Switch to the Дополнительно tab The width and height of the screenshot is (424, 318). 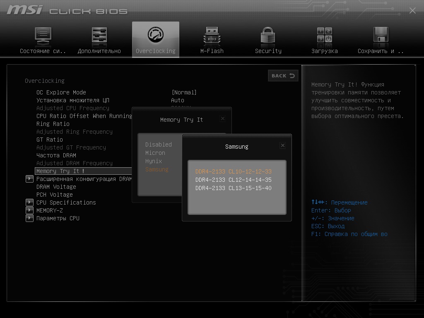[x=99, y=51]
